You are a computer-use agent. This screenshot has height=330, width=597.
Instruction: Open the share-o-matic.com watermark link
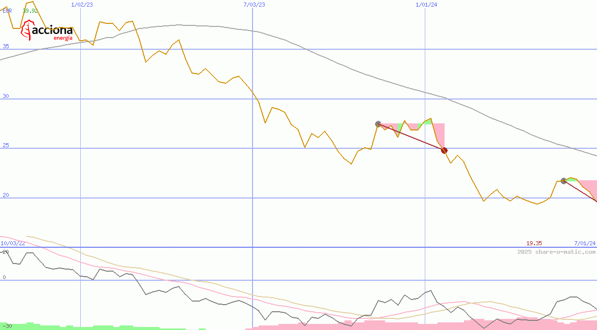point(556,252)
